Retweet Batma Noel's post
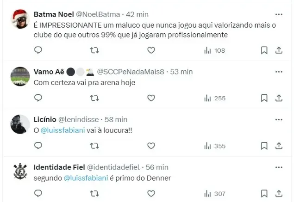The height and width of the screenshot is (202, 294). coord(94,50)
